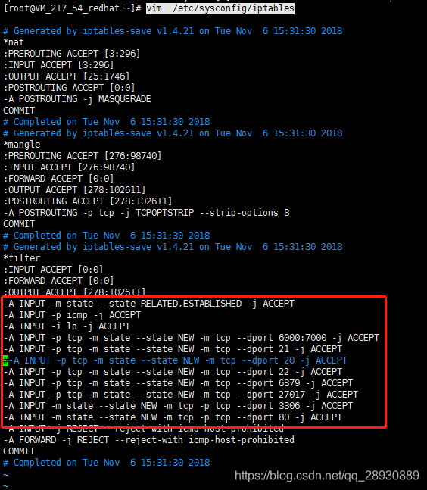
Task: Click the commented-out --dport 20 rule text
Action: point(178,360)
